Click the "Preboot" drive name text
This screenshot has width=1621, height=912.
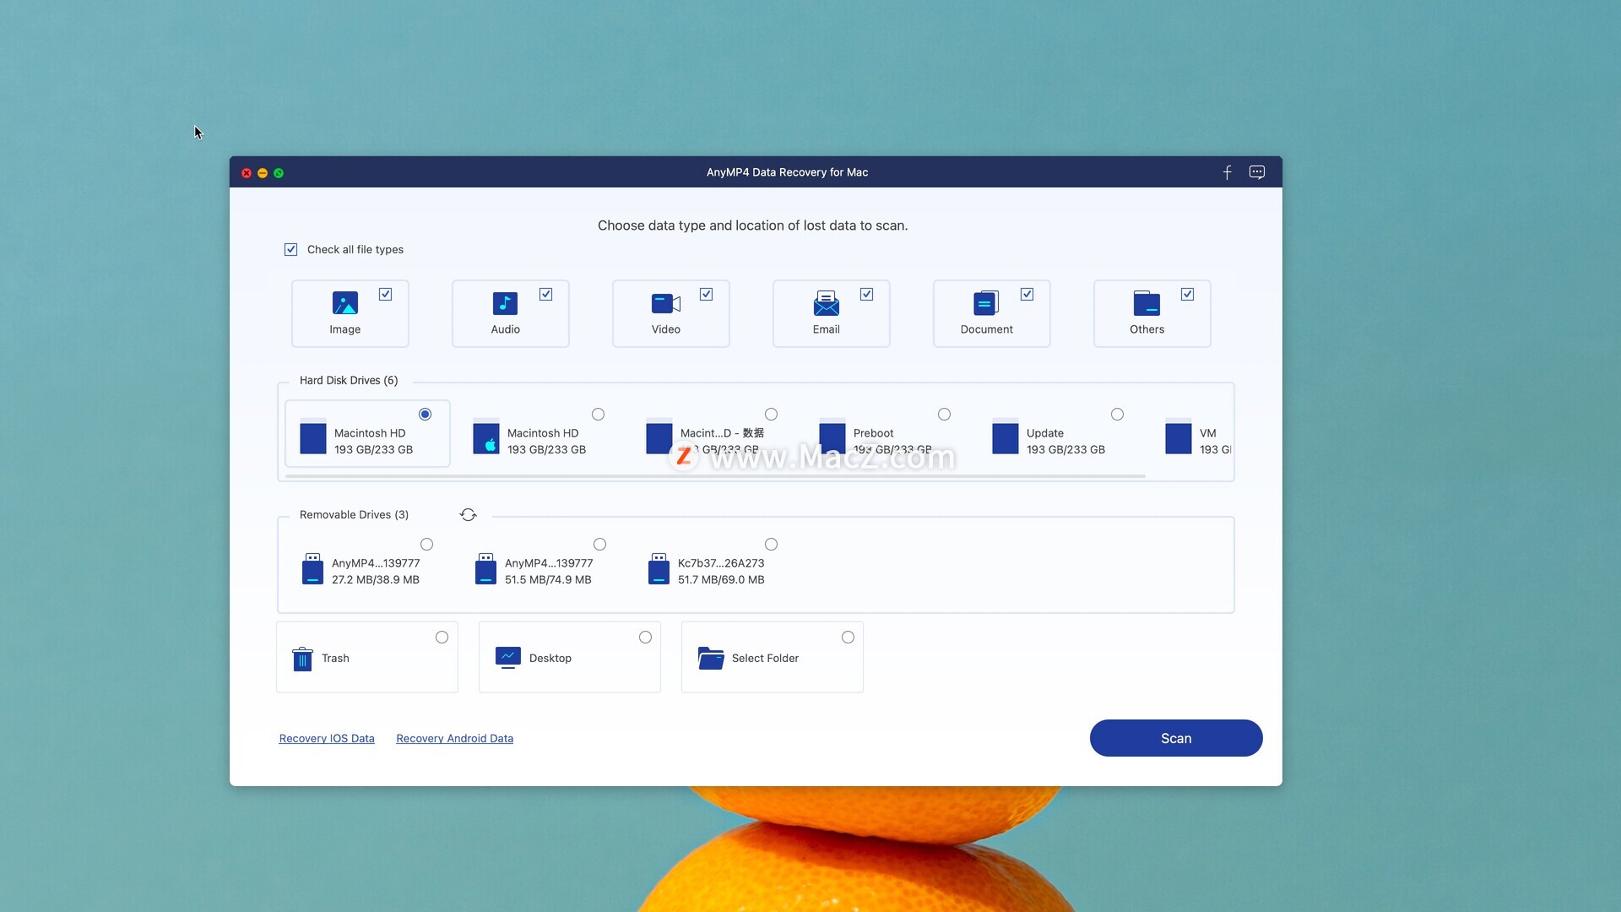(873, 433)
